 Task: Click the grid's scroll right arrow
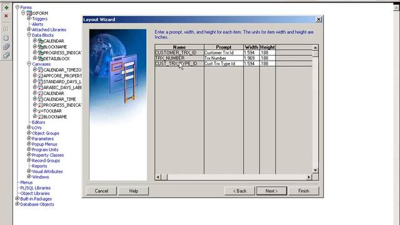[309, 177]
